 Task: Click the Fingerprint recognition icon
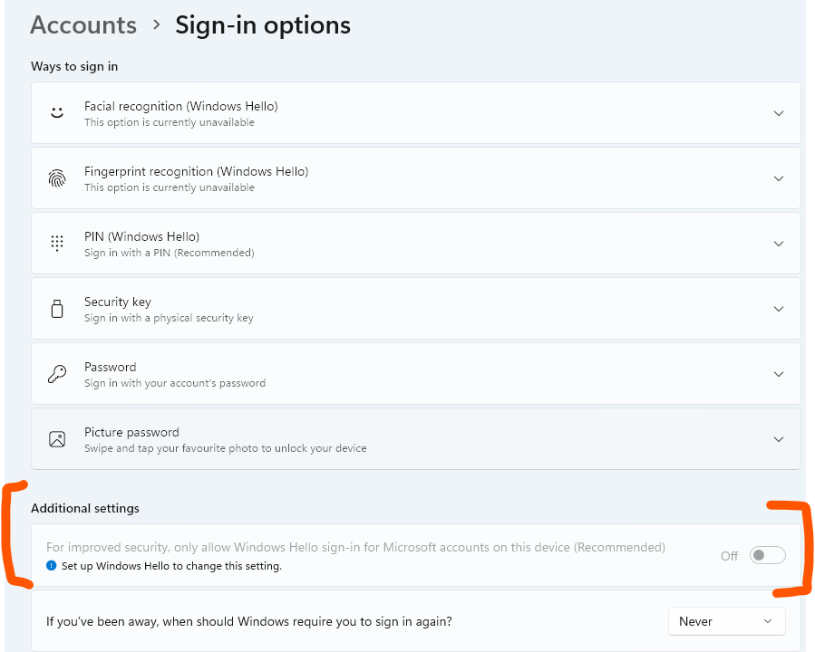point(57,178)
